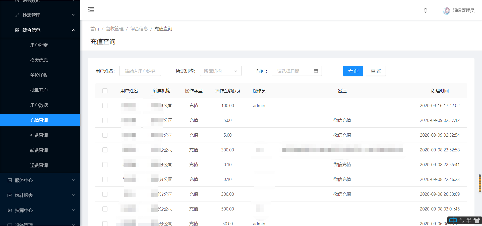Click the 100.00 amount cell
This screenshot has height=226, width=482.
click(227, 106)
